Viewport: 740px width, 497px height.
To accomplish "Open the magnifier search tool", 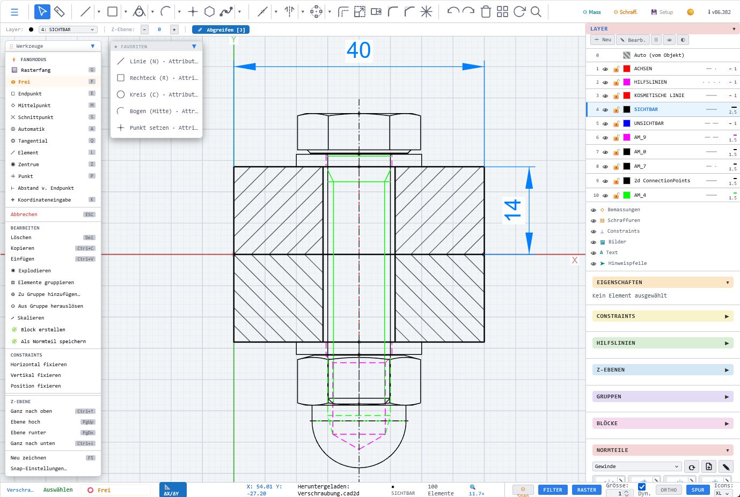I will [x=536, y=11].
